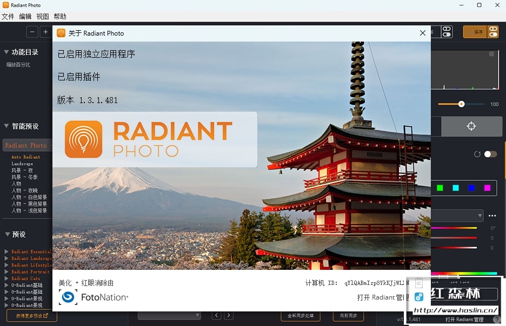The height and width of the screenshot is (326, 506).
Task: Expand the Radiant Landscape preset group
Action: (x=6, y=258)
